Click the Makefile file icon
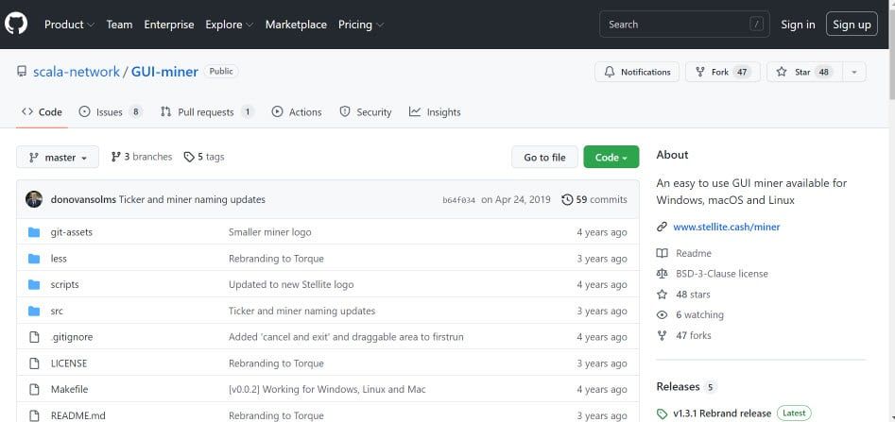The image size is (895, 422). [34, 390]
